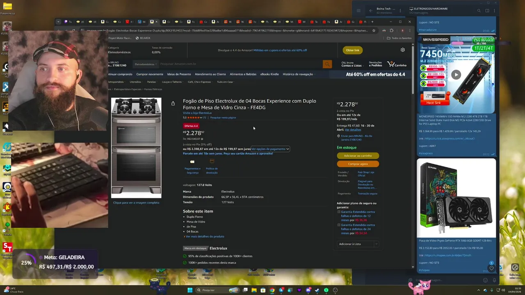Click the Ver detalhes delivery link
The image size is (525, 295).
(353, 129)
